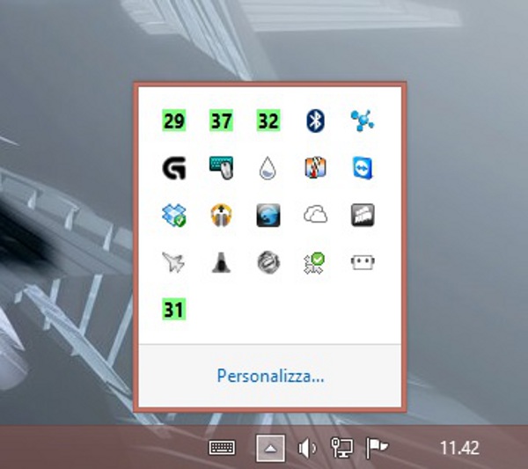Click the jet fighter tray icon
Viewport: 528px width, 469px height.
(173, 262)
